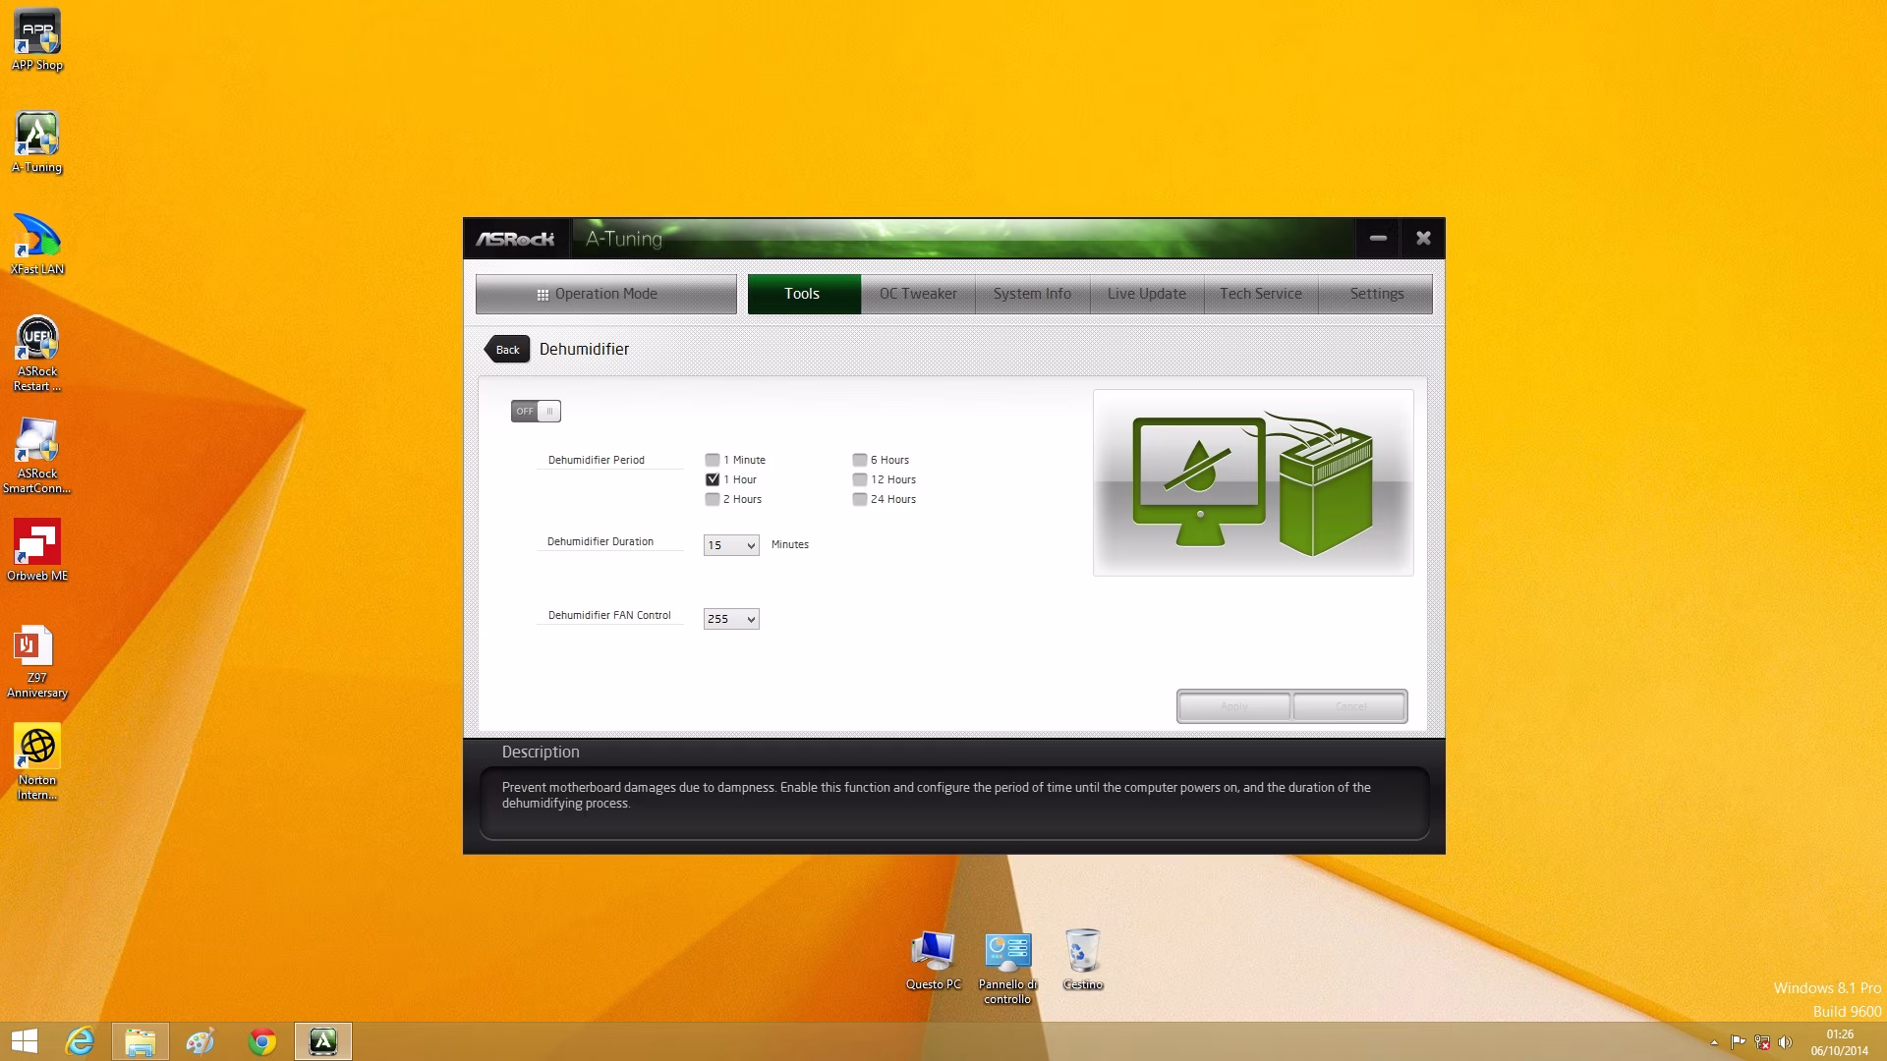
Task: Switch to the Operation Mode tab
Action: [x=605, y=294]
